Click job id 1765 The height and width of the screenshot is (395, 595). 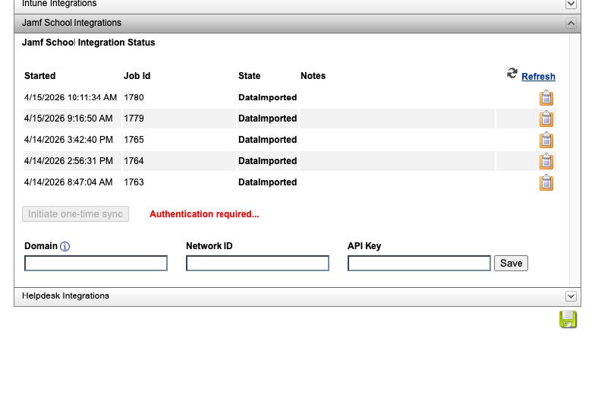point(134,140)
